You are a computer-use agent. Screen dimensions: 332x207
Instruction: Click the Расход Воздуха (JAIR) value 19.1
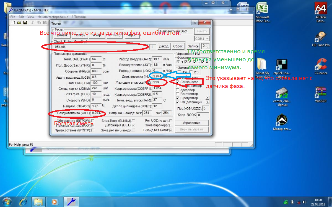point(157,59)
